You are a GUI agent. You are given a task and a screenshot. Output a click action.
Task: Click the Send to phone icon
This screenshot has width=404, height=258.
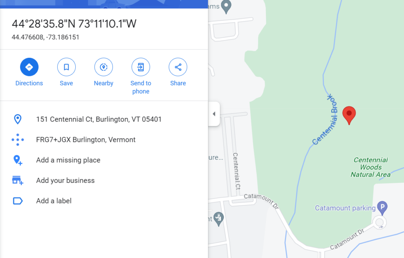[x=141, y=67]
